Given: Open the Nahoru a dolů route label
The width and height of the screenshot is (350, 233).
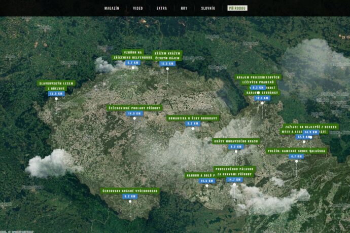Looking at the screenshot, I should 199,175.
